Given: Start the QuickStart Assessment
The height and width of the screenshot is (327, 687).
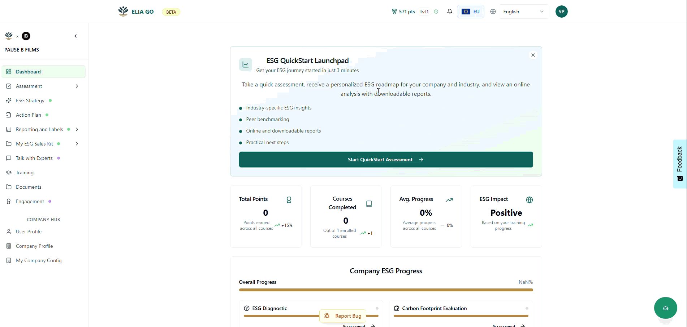Looking at the screenshot, I should pyautogui.click(x=385, y=160).
